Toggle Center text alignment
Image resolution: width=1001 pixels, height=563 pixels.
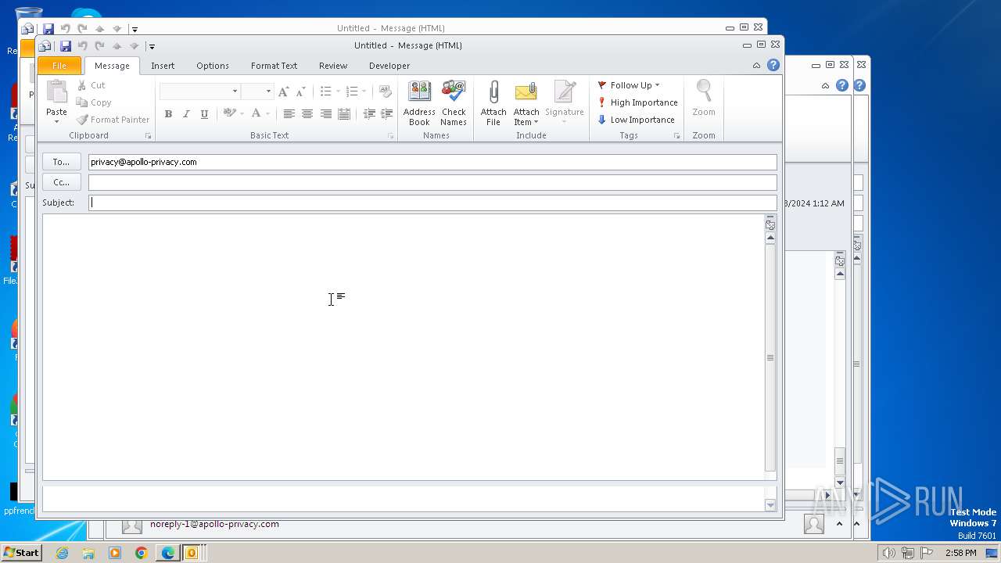(307, 114)
